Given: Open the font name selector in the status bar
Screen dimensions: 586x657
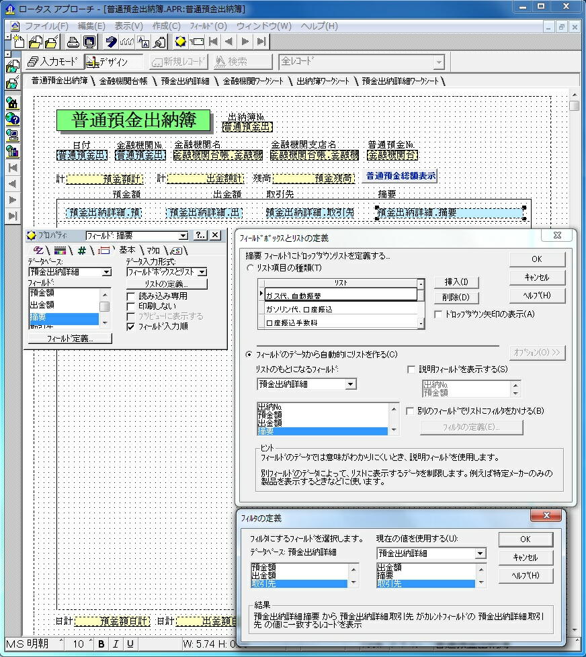Looking at the screenshot, I should [x=34, y=644].
